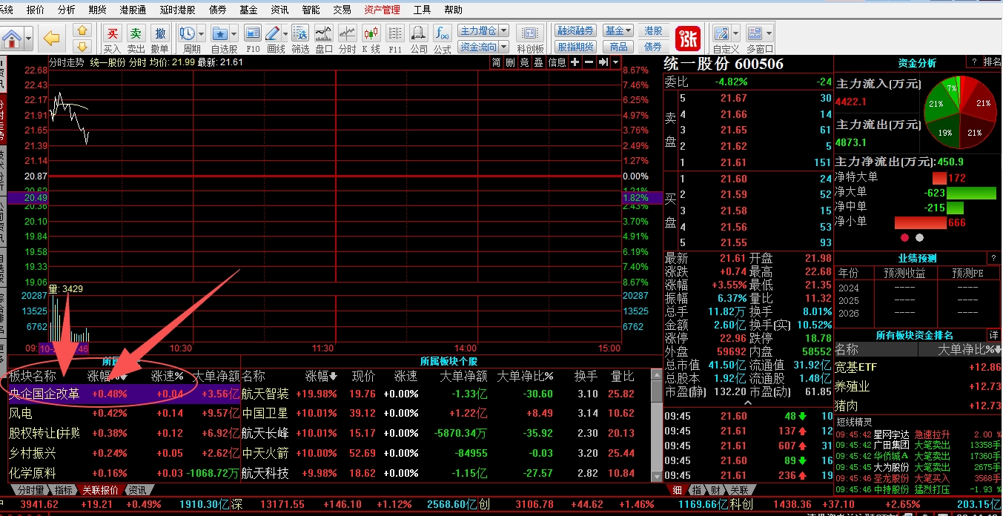This screenshot has height=516, width=1003.
Task: Open the 多窗口 multi-window icon
Action: point(755,33)
